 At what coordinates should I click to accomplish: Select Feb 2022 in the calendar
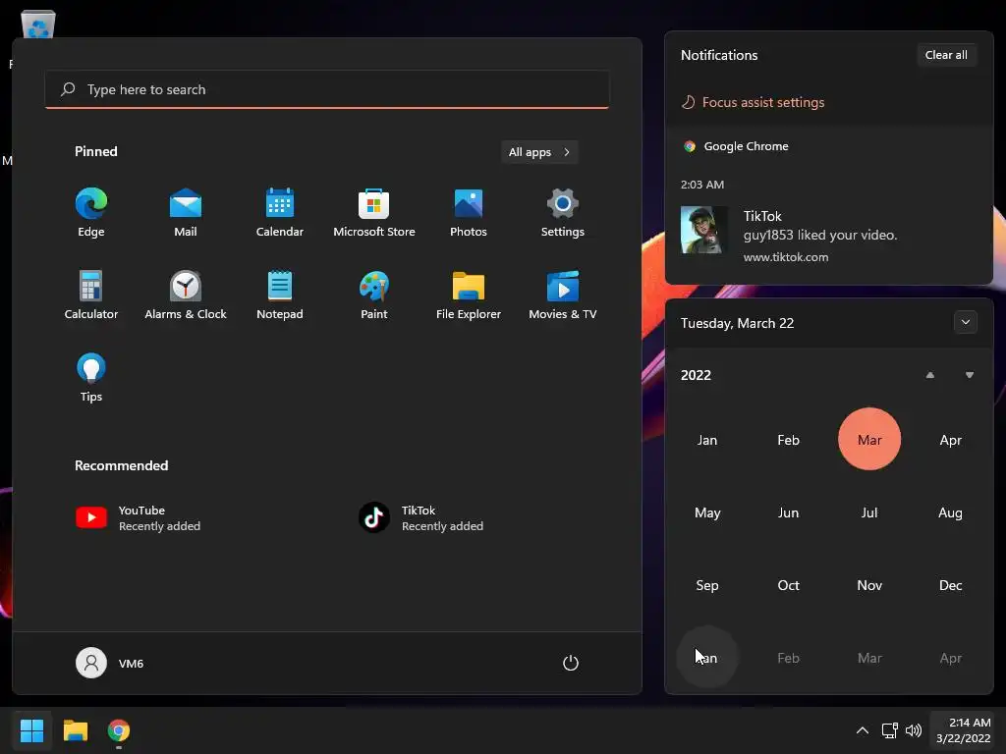tap(788, 440)
